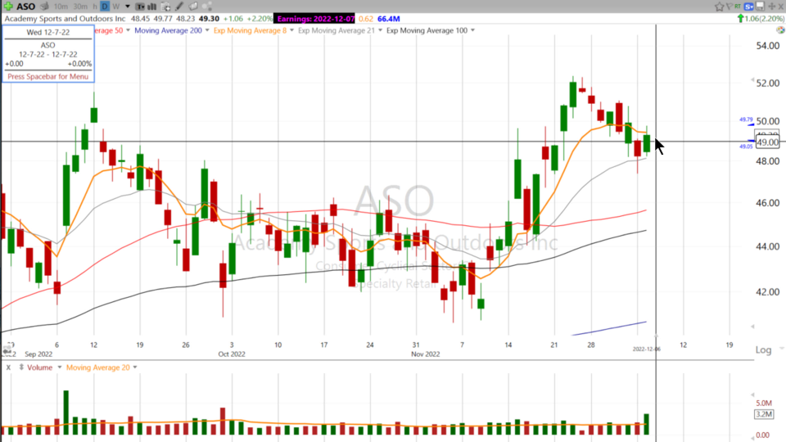Click the 3.2M volume scale label
This screenshot has height=442, width=786.
pyautogui.click(x=764, y=414)
